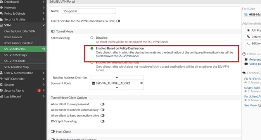Click the Video Tutorials camera icon
Image resolution: width=261 pixels, height=140 pixels.
pyautogui.click(x=246, y=64)
